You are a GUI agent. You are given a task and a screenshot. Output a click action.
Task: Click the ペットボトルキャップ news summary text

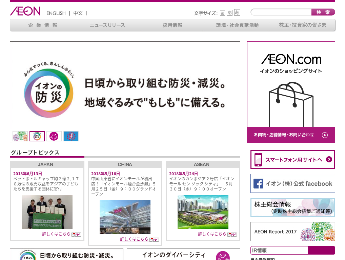point(46,184)
